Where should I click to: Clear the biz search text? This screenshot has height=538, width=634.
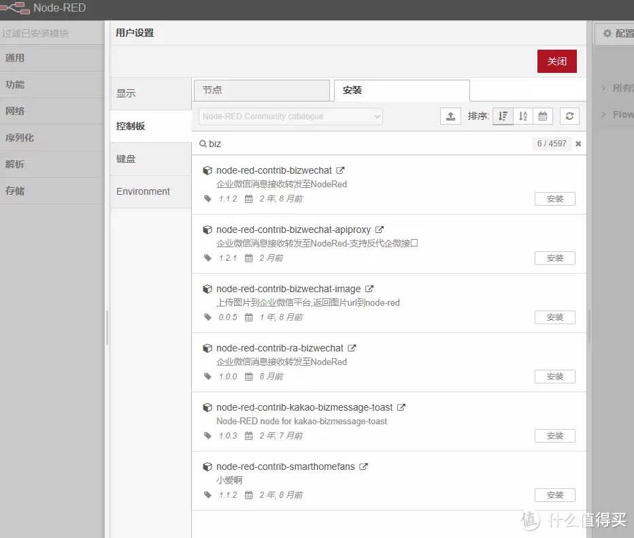click(578, 144)
